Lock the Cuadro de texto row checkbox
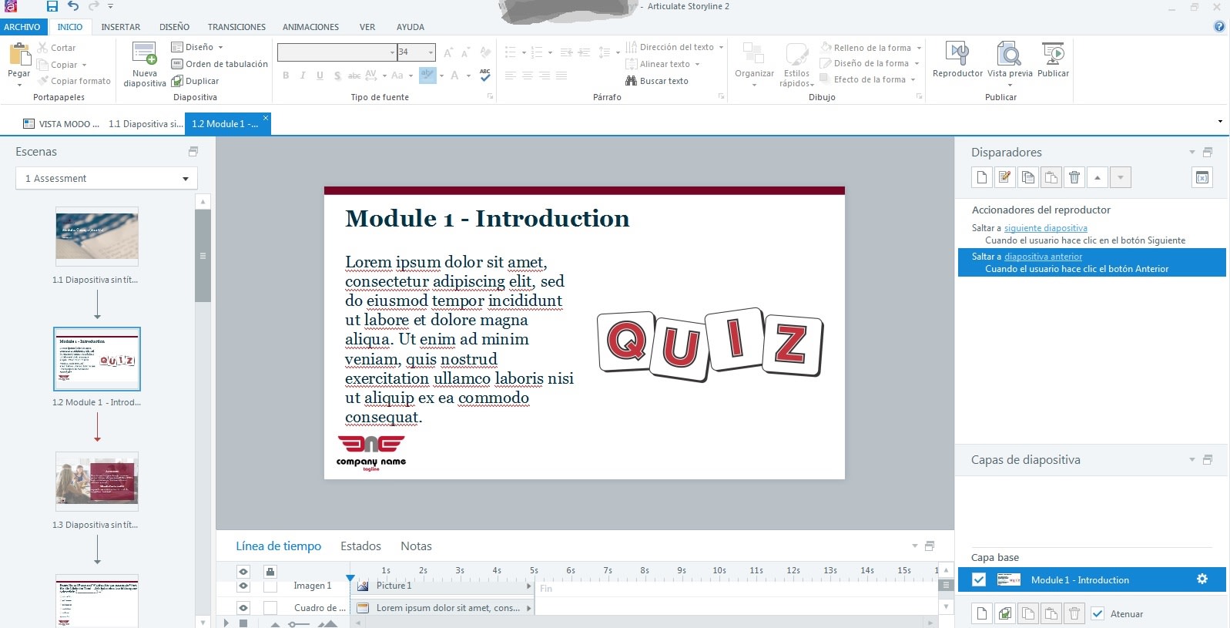Image resolution: width=1230 pixels, height=628 pixels. (270, 608)
